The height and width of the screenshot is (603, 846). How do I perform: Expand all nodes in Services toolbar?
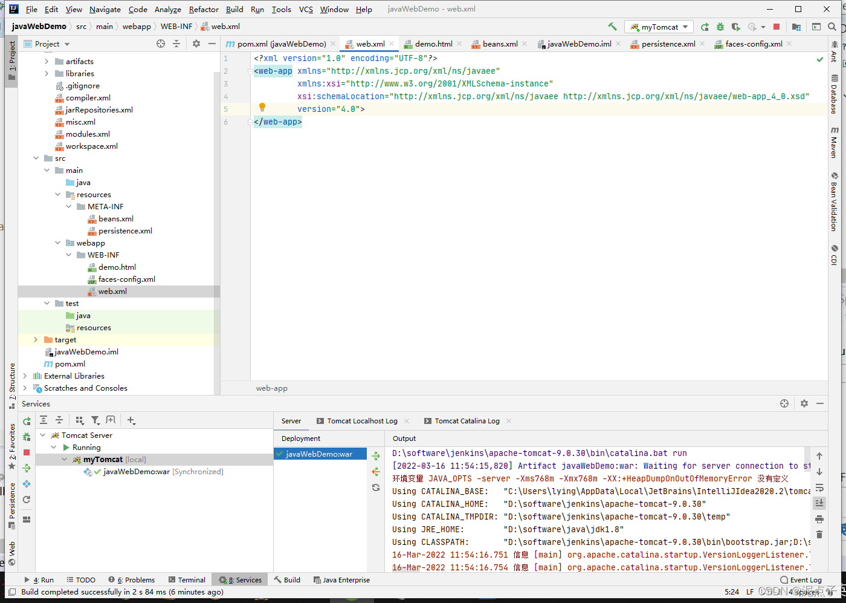[44, 420]
